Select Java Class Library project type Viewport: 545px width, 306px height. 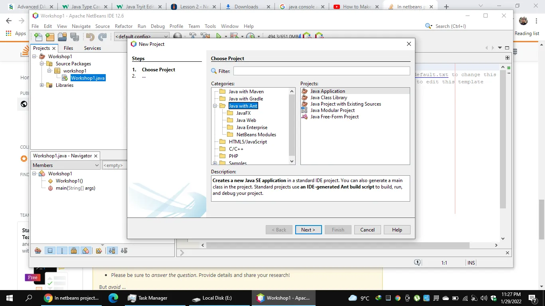329,98
